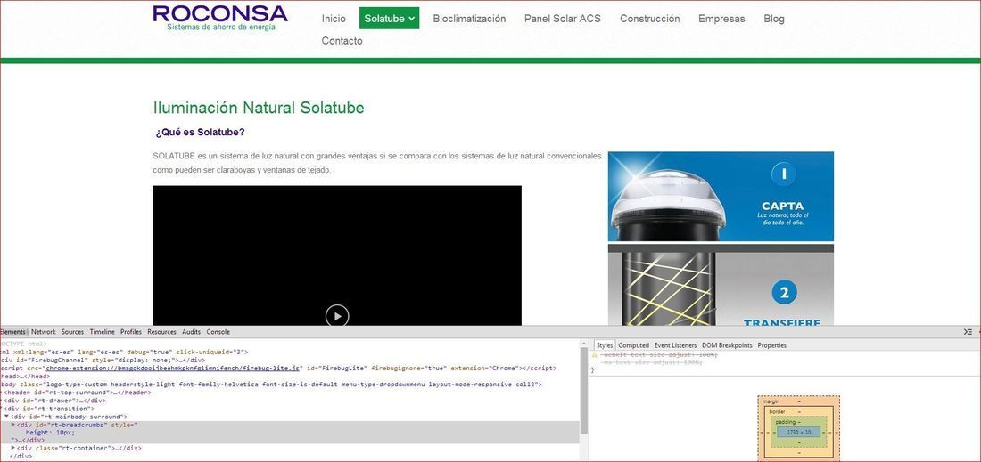Click the -webkit-text-size-adjust struck-through property

(659, 354)
